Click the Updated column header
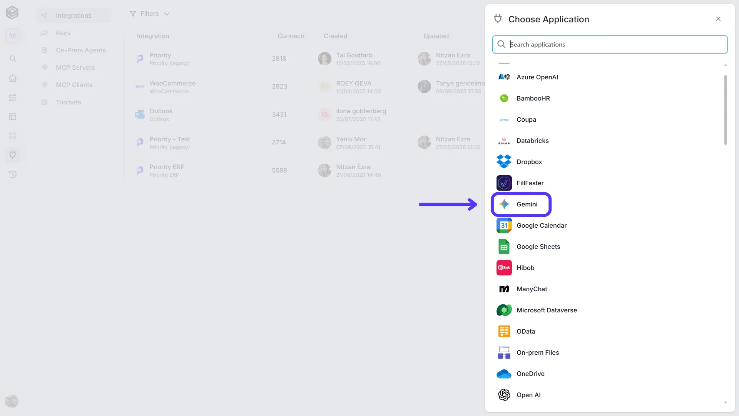 click(436, 36)
